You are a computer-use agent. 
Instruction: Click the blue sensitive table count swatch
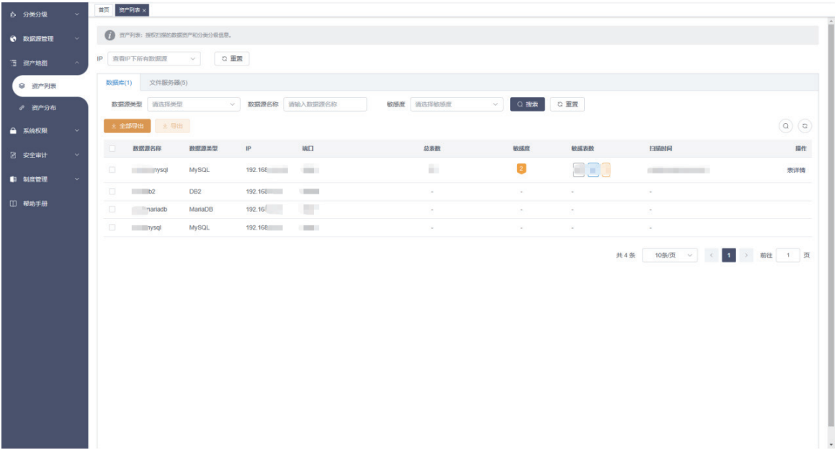pos(593,171)
